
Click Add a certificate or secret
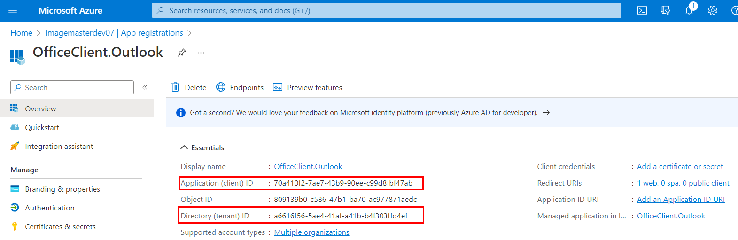tap(680, 167)
